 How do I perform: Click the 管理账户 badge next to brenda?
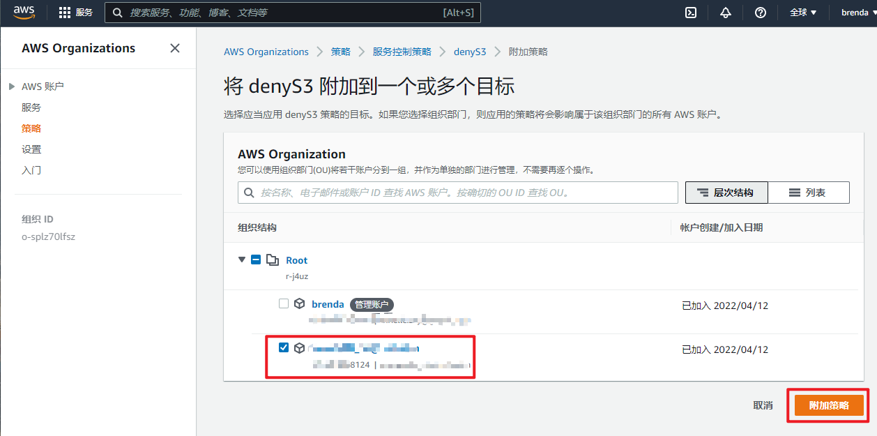[x=372, y=304]
